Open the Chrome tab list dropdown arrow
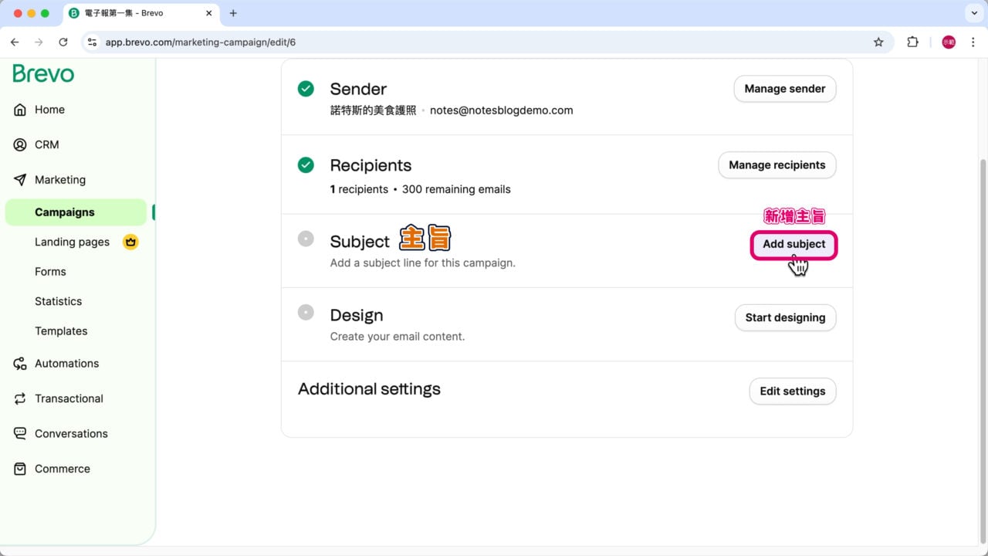The image size is (988, 556). click(x=973, y=13)
